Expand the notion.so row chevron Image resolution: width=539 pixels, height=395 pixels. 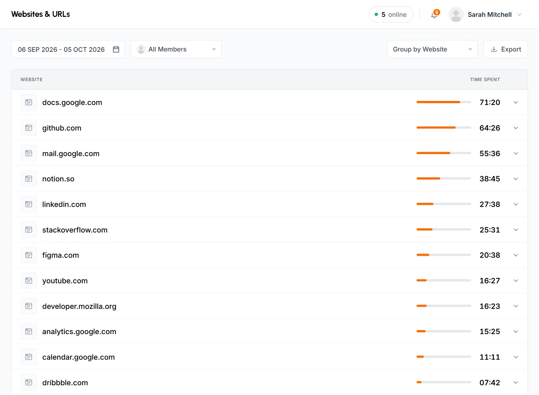(x=516, y=179)
